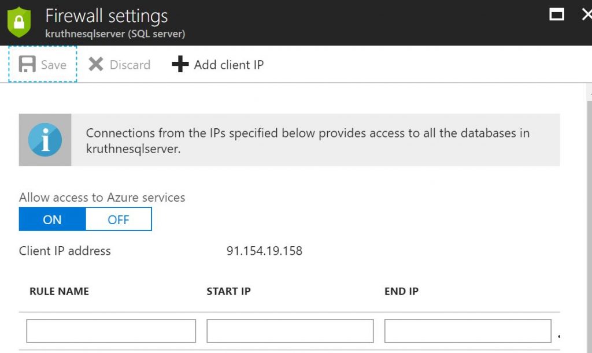Screen dimensions: 592x353
Task: Click inside the RULE NAME field
Action: (x=110, y=330)
